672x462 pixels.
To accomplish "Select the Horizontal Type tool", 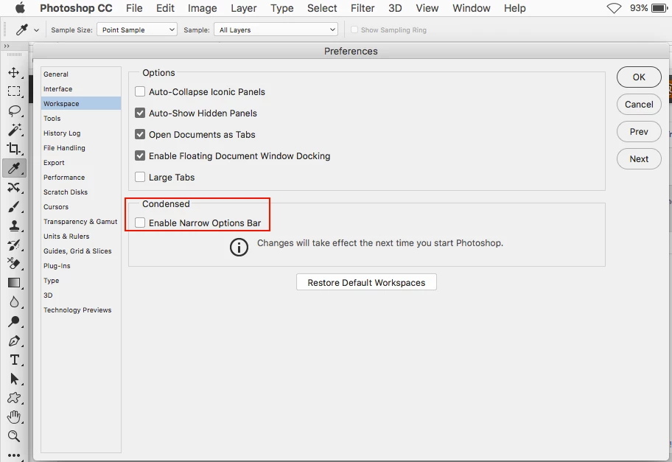I will [x=14, y=360].
